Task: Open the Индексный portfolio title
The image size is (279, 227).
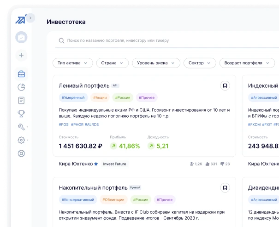Action: click(x=263, y=85)
